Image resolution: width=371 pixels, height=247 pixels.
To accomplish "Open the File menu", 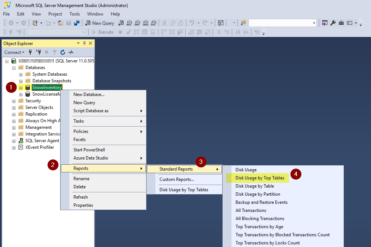I will point(6,14).
